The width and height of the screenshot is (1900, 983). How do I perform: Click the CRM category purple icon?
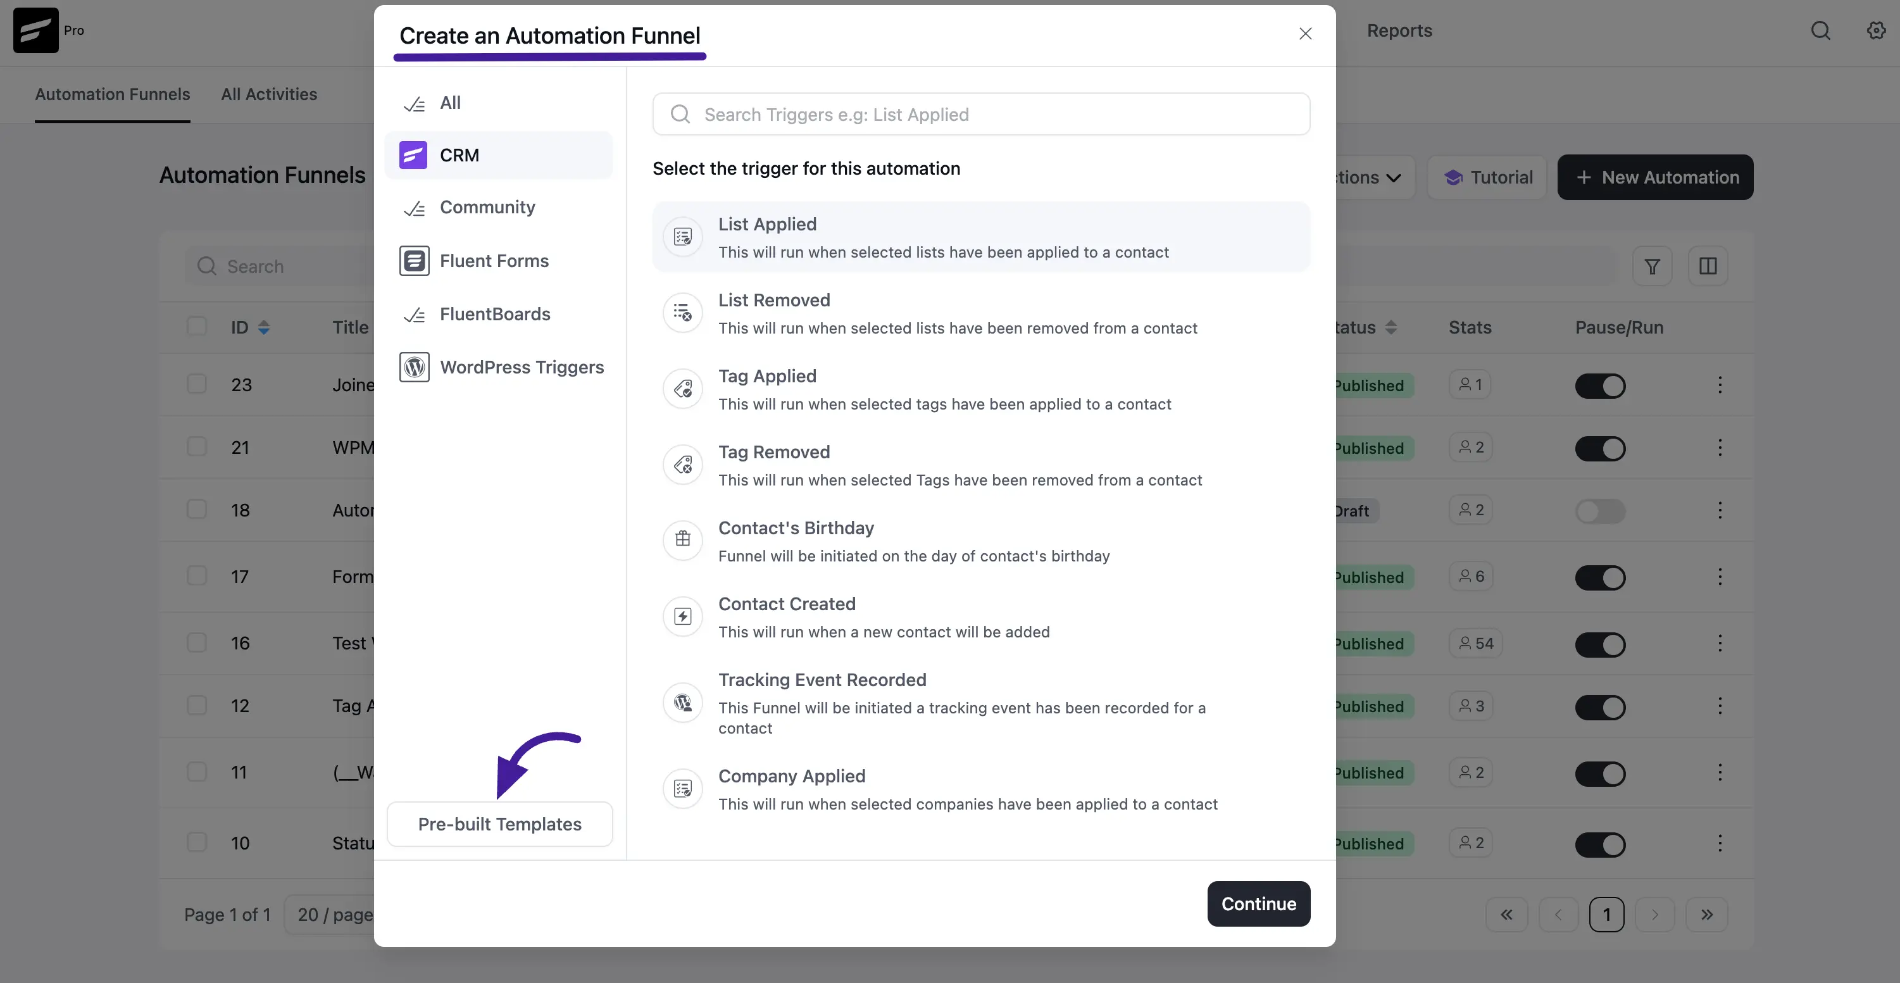point(413,155)
